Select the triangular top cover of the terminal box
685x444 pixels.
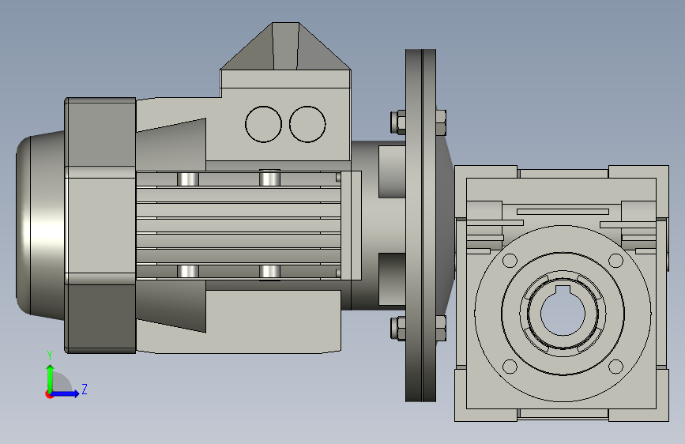(286, 46)
